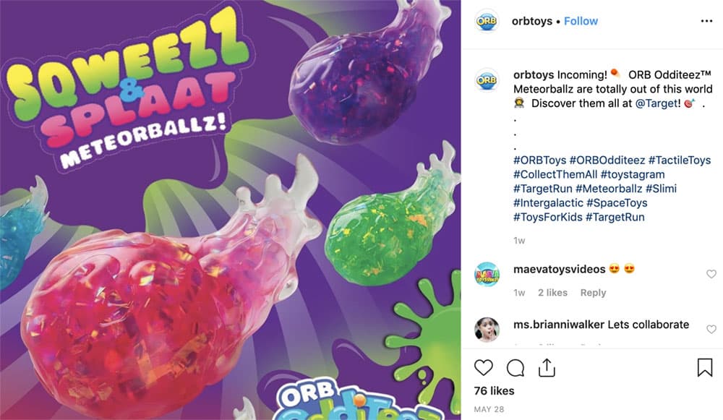Follow the orbtoys account
Screen dimensions: 723x420
tap(581, 21)
